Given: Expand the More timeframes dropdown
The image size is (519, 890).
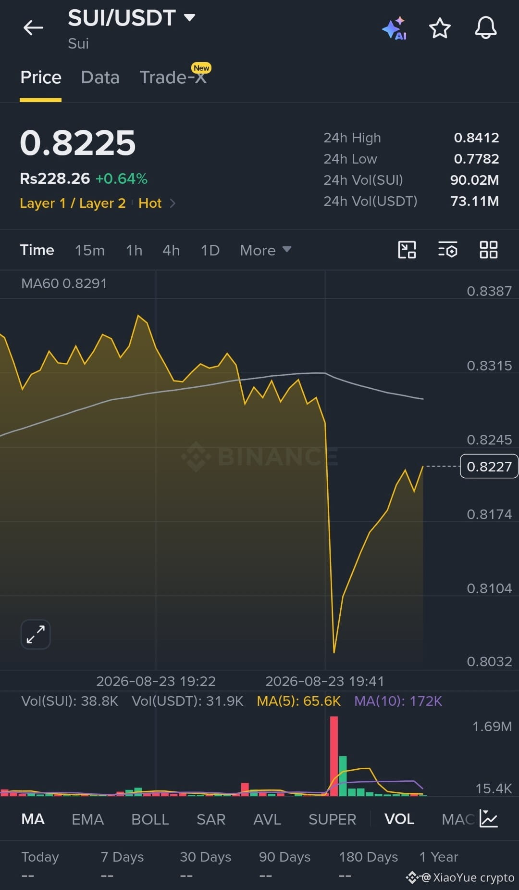Looking at the screenshot, I should pos(265,250).
